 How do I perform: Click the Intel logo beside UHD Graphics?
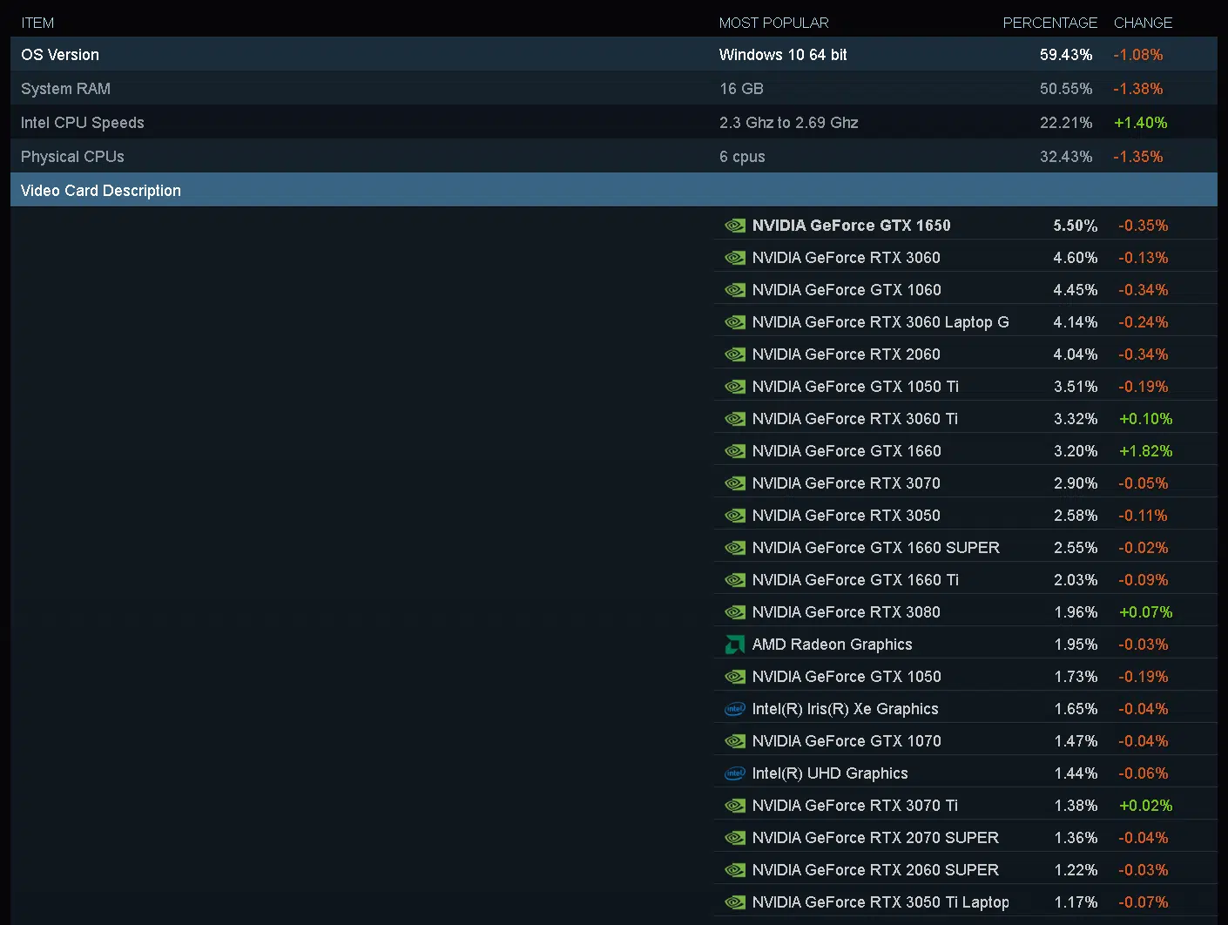735,773
